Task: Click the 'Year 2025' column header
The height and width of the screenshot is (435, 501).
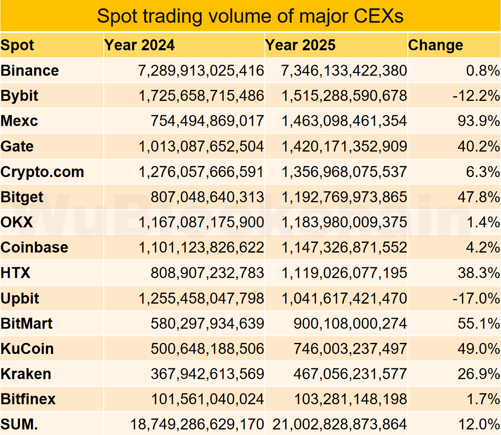Action: pyautogui.click(x=301, y=45)
